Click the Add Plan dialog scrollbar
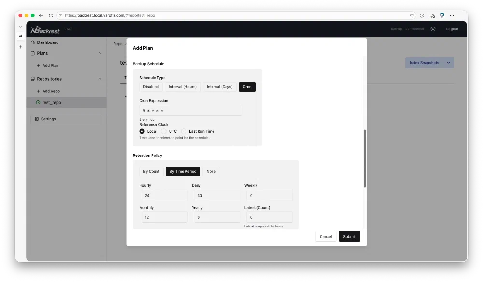Viewport: 483px width, 282px height. (x=365, y=159)
